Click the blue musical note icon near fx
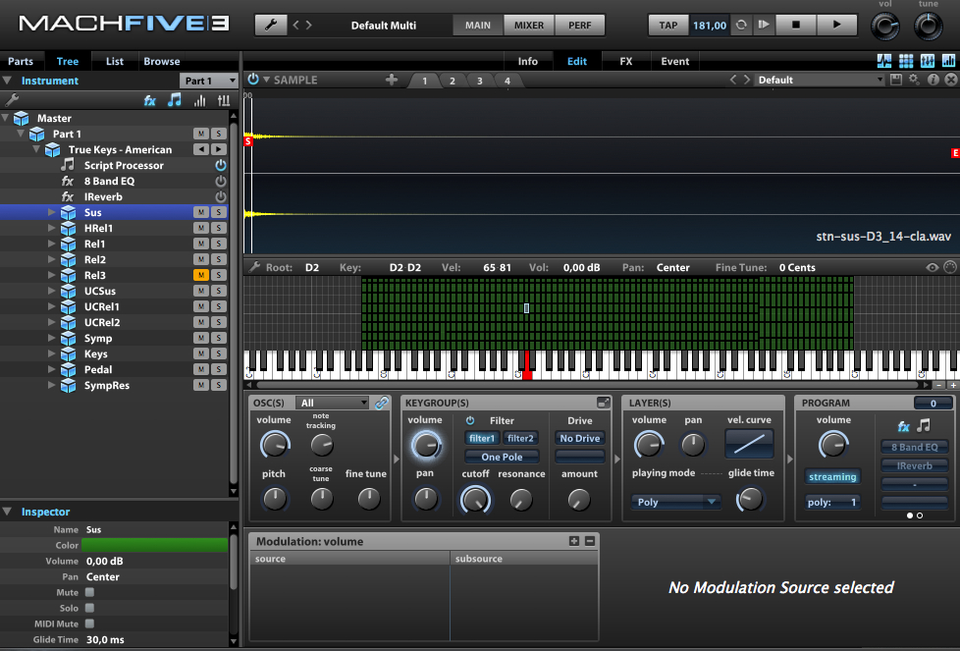The image size is (960, 651). [x=175, y=99]
